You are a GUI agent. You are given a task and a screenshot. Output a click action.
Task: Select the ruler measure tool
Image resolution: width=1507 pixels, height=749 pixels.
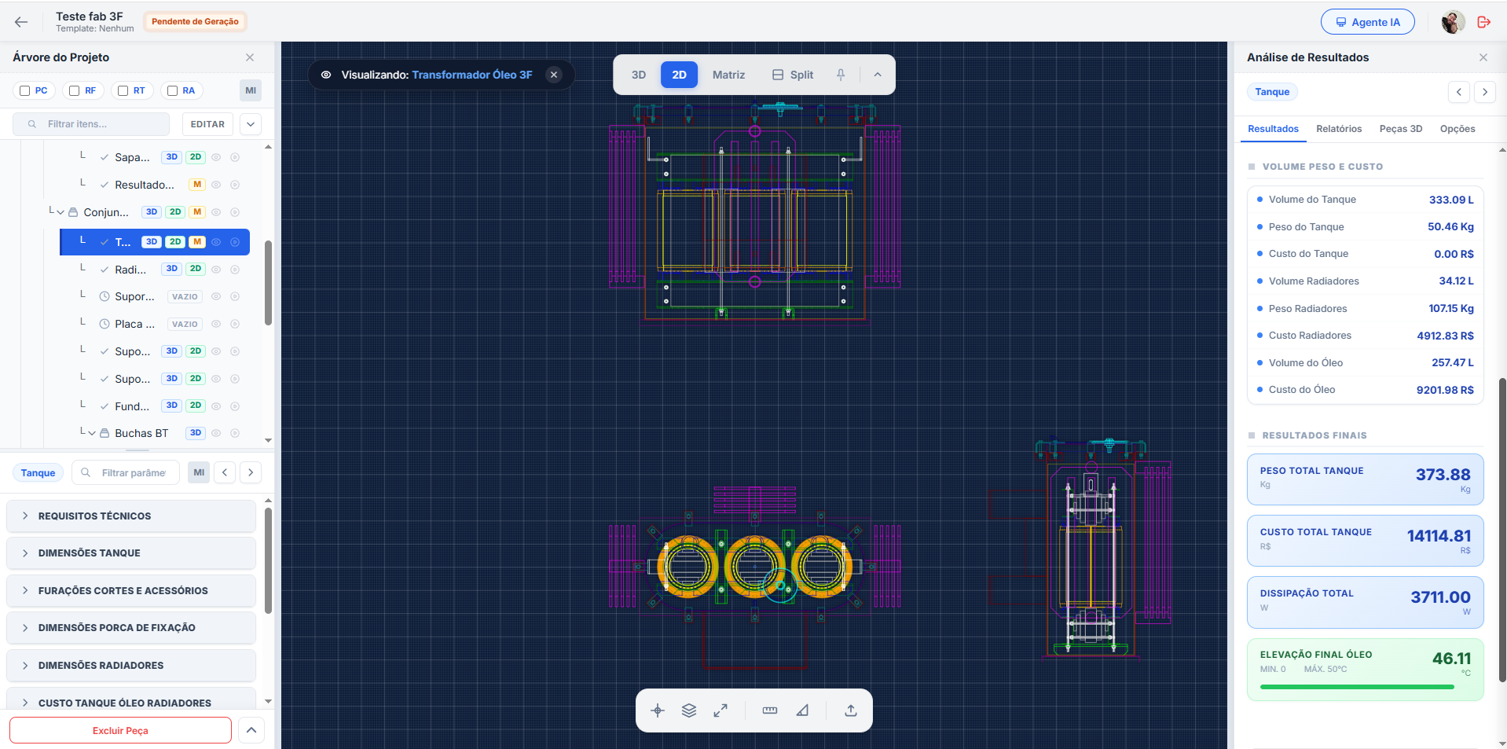coord(770,710)
